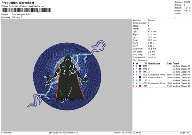Click the Emerald Black description
The width and height of the screenshot is (192, 135).
pyautogui.click(x=155, y=77)
